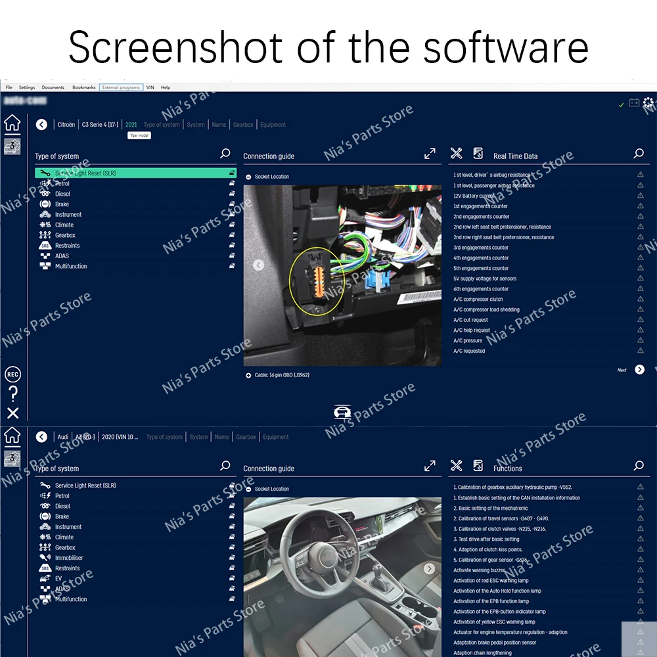Click the report icon beside Real Time Data
The height and width of the screenshot is (657, 657).
(x=478, y=153)
